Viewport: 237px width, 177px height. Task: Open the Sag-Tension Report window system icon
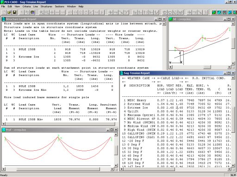click(x=121, y=73)
